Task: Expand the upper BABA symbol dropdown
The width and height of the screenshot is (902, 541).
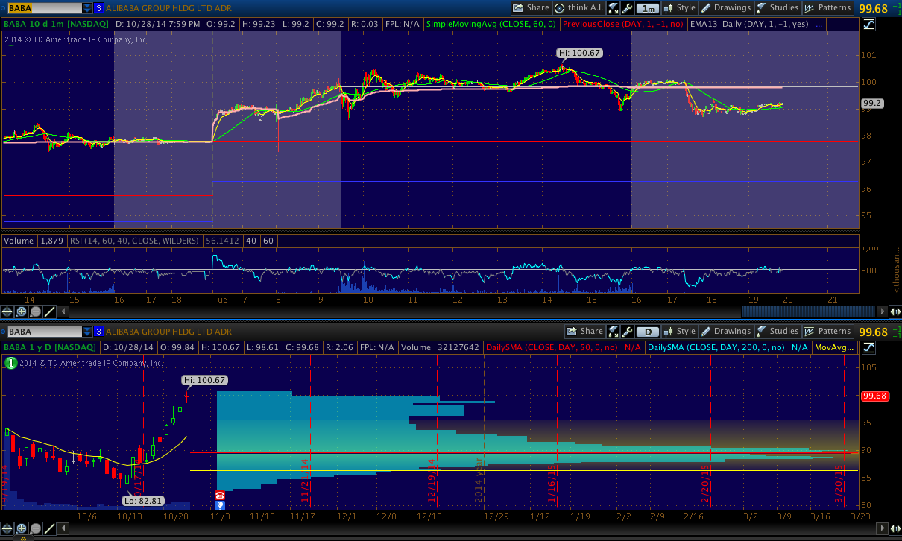Action: point(87,8)
